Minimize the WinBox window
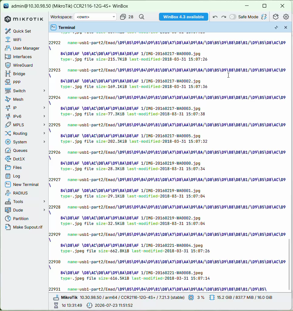 pos(246,6)
